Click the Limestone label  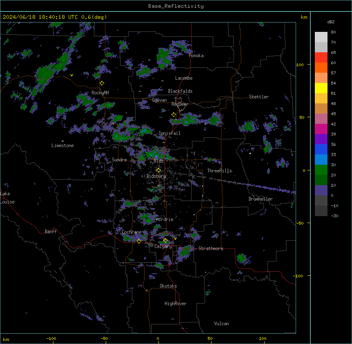62,145
